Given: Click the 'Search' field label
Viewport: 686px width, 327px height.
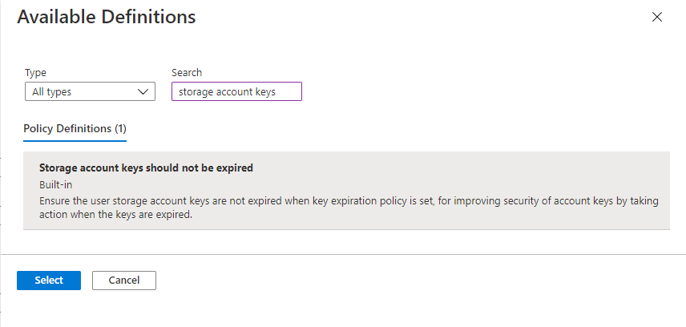Looking at the screenshot, I should tap(187, 73).
